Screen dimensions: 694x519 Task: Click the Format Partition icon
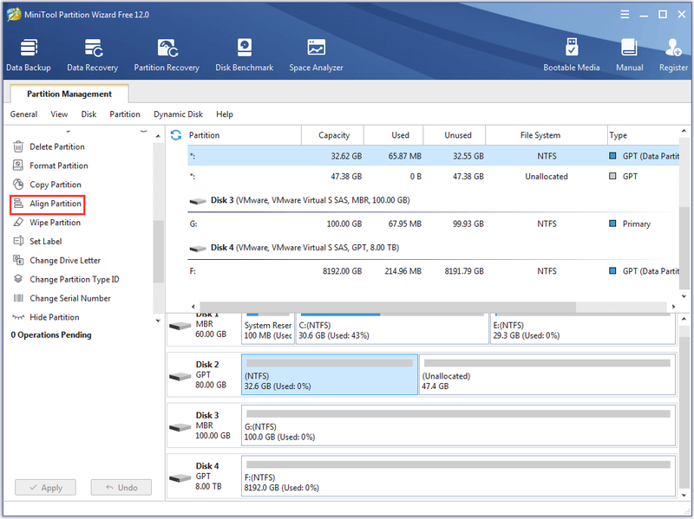point(18,165)
